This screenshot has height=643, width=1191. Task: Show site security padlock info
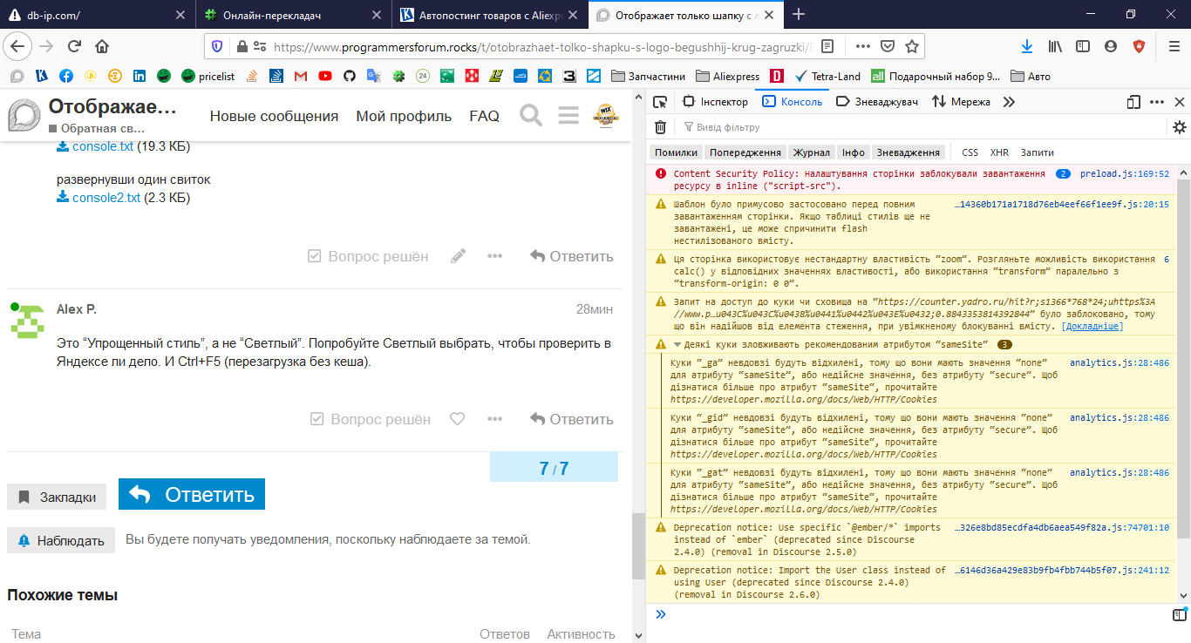(242, 46)
